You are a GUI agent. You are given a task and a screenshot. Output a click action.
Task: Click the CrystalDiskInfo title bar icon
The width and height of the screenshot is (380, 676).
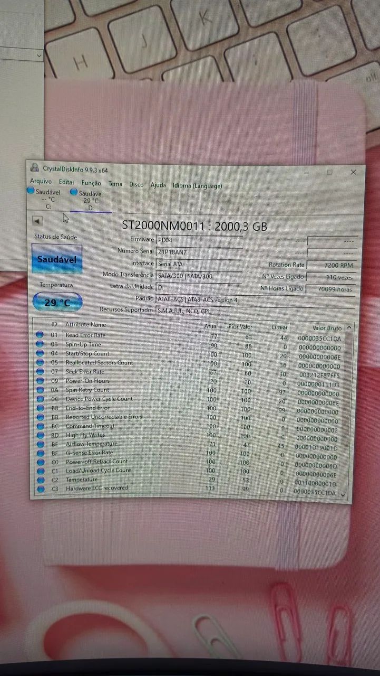tap(34, 168)
